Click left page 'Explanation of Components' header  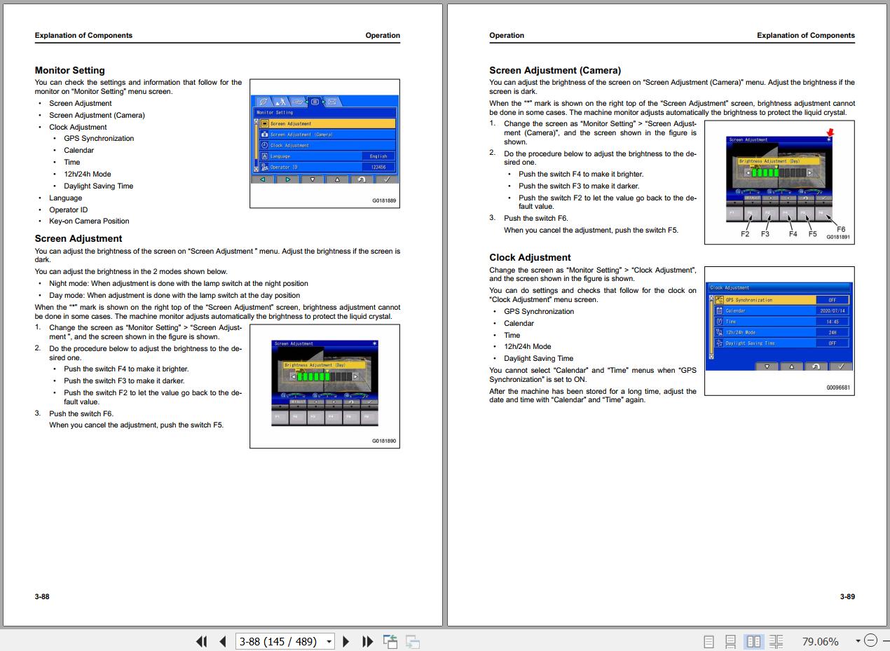point(83,35)
